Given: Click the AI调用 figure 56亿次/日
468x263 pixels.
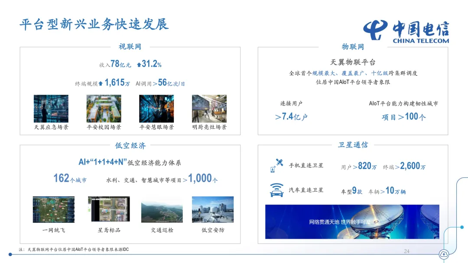Looking at the screenshot, I should coord(171,83).
